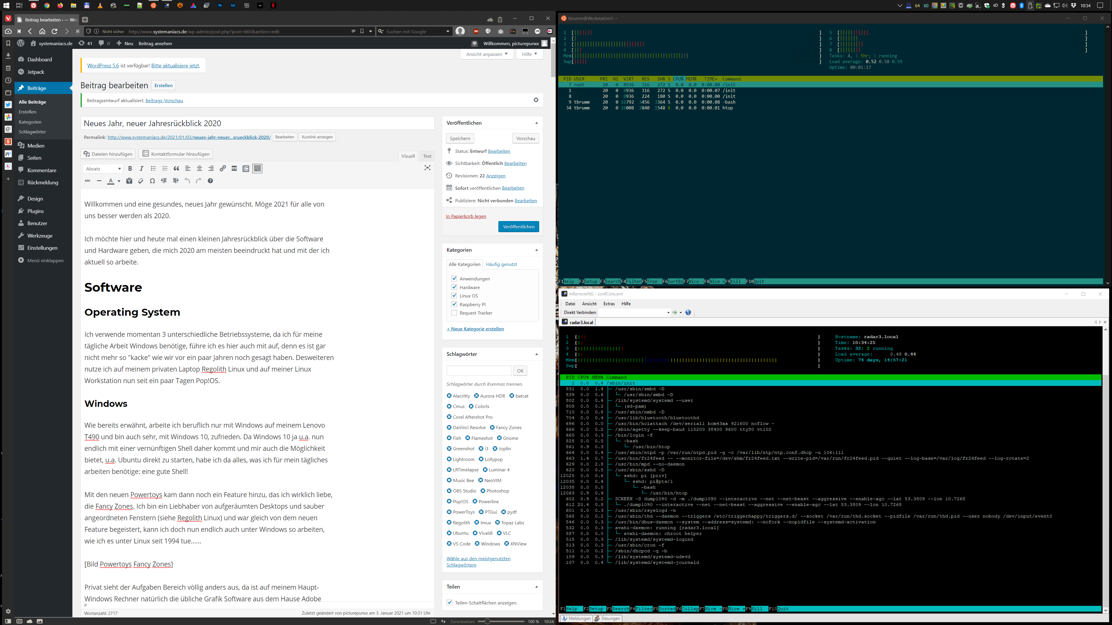Open the Absatz paragraph format dropdown

click(104, 169)
